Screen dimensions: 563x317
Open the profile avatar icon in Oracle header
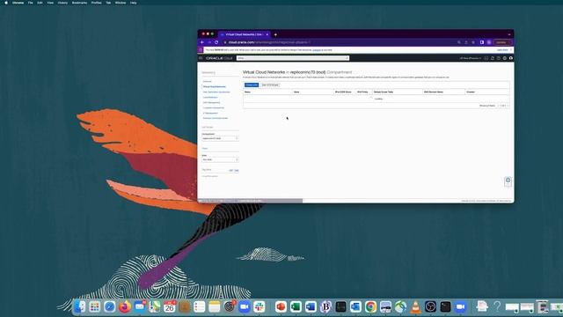coord(511,58)
